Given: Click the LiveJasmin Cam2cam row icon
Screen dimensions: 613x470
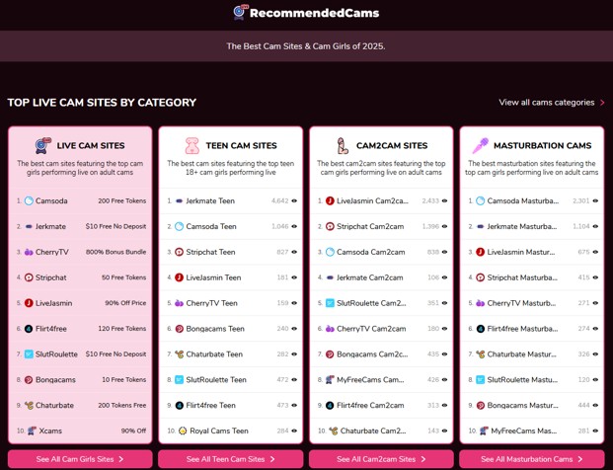Looking at the screenshot, I should [x=330, y=201].
